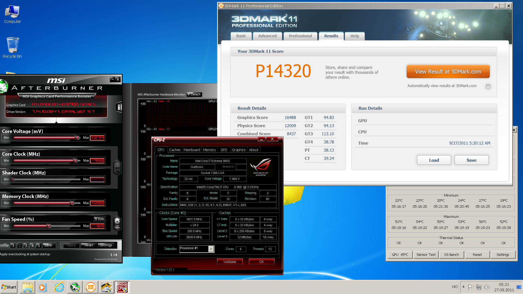Enable automatically view results at 3DMark.com
Image resolution: width=523 pixels, height=294 pixels.
(488, 87)
